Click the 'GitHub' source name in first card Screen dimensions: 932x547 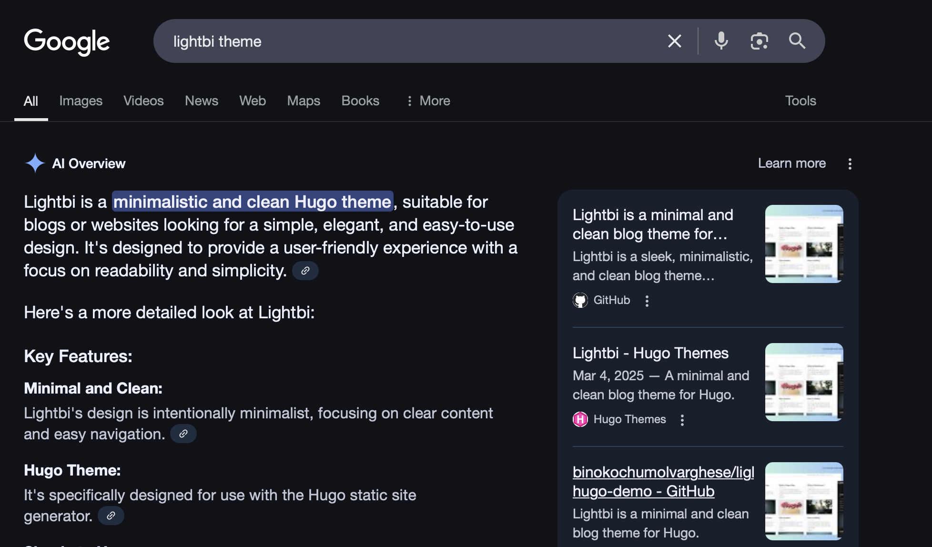coord(612,300)
